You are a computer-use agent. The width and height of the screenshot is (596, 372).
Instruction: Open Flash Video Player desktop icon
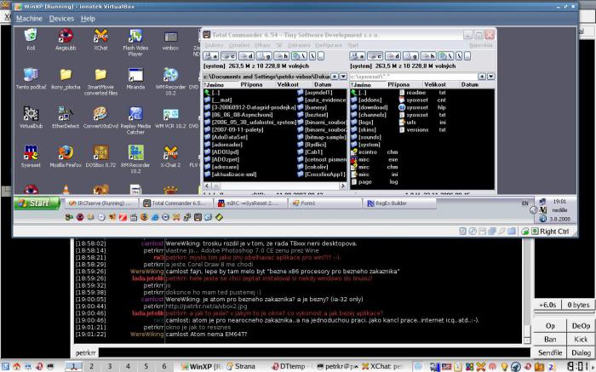(x=135, y=43)
